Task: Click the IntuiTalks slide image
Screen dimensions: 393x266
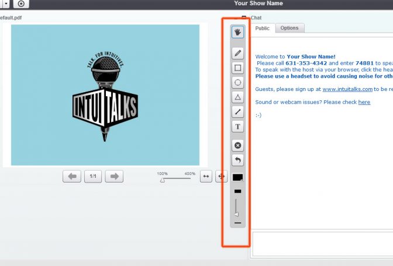Action: click(x=105, y=95)
